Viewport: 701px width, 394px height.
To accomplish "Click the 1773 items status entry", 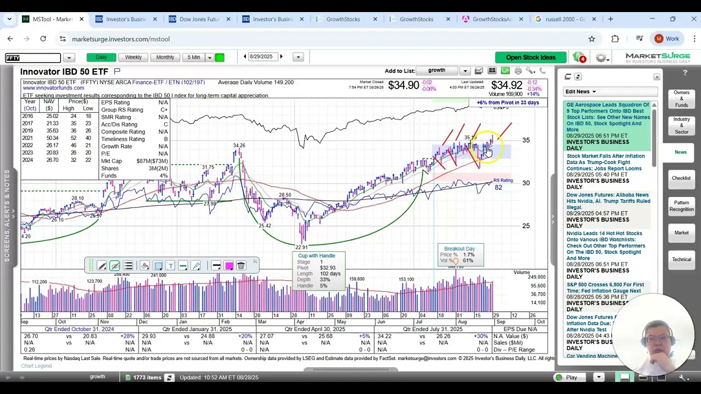I will pos(143,378).
